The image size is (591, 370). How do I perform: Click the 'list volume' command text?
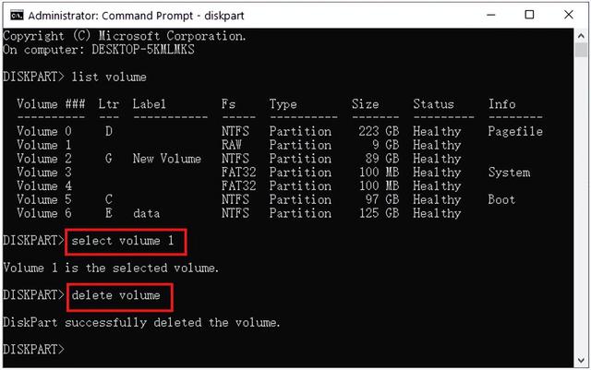[x=109, y=77]
